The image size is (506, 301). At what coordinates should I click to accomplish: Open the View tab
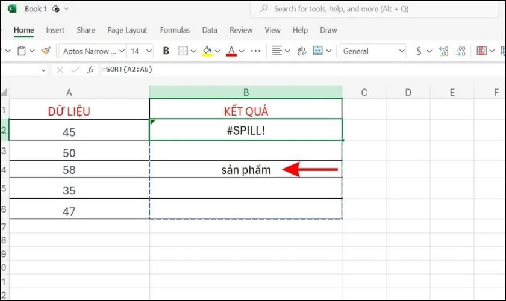click(x=272, y=30)
